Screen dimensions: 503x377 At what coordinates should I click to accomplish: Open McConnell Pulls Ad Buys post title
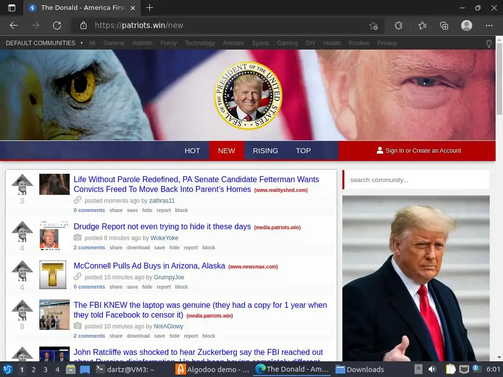tap(149, 266)
